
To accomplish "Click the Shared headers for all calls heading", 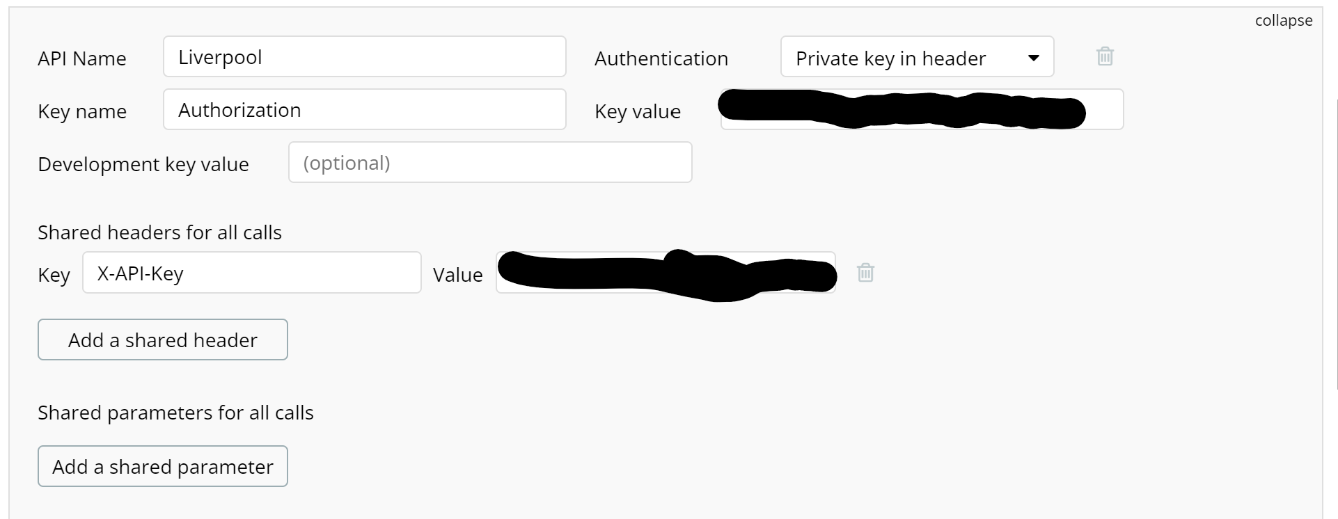I will (x=159, y=232).
